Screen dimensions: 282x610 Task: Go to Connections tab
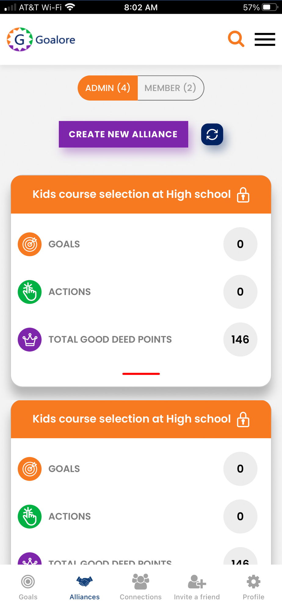click(x=141, y=587)
